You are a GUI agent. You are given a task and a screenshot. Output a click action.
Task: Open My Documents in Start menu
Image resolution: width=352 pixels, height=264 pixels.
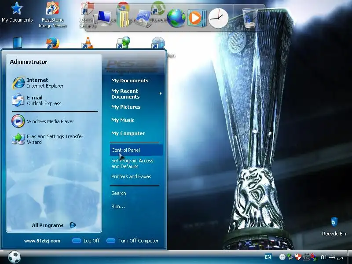point(130,81)
